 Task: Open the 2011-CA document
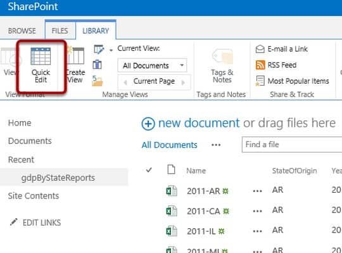point(203,211)
